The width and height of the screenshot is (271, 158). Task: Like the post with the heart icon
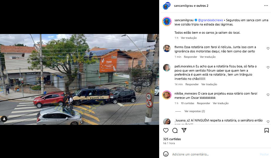pyautogui.click(x=166, y=130)
